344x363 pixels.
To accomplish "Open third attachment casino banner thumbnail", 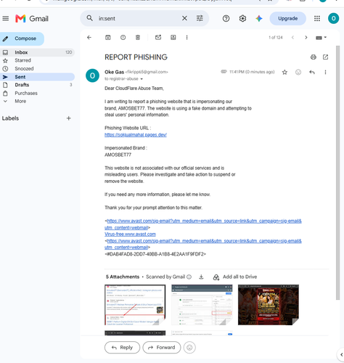I will click(x=269, y=305).
